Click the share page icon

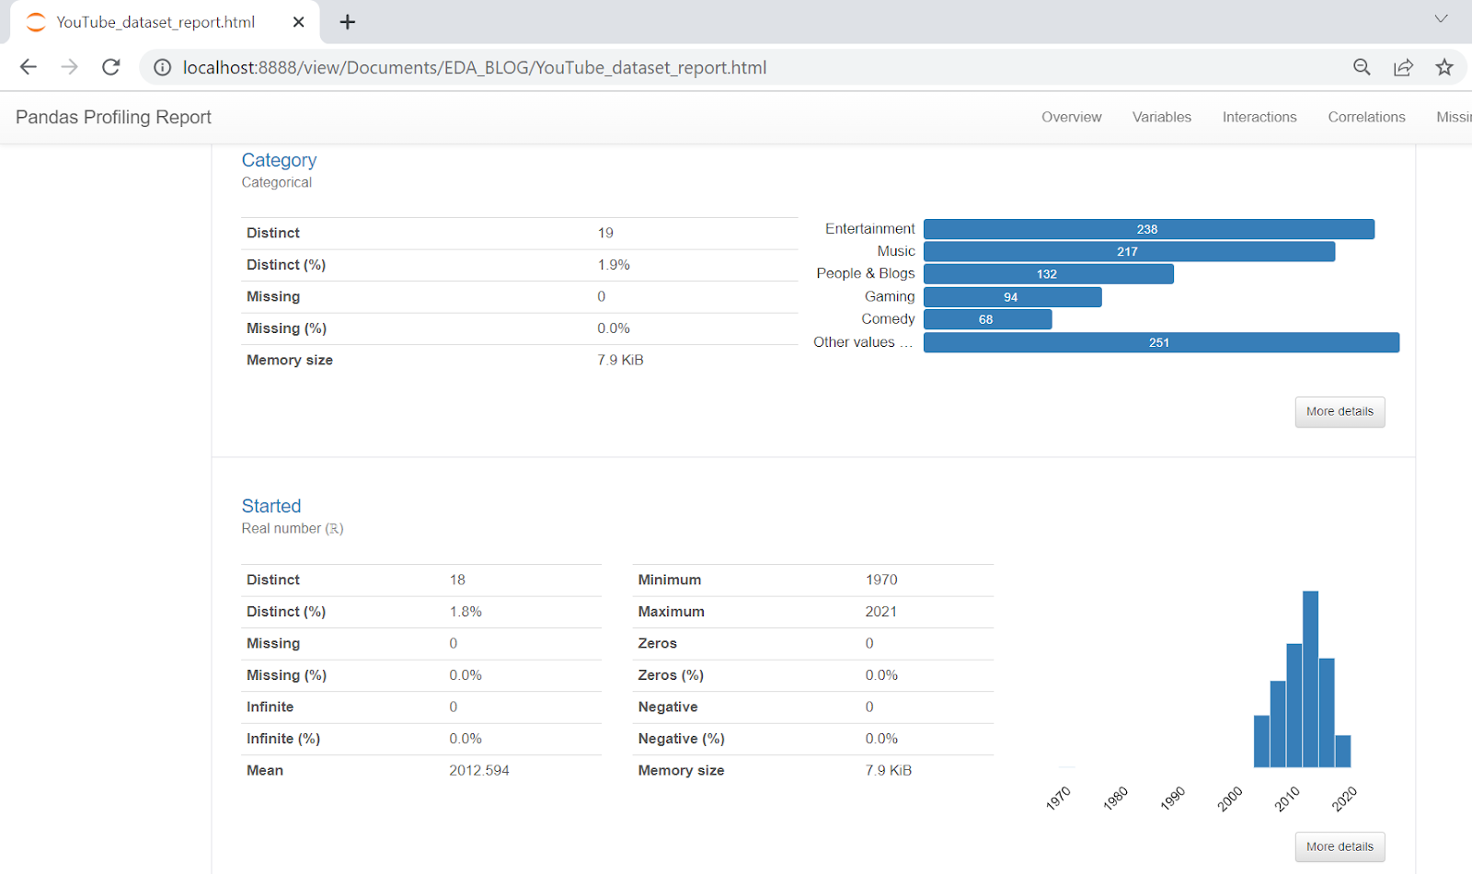pos(1403,67)
